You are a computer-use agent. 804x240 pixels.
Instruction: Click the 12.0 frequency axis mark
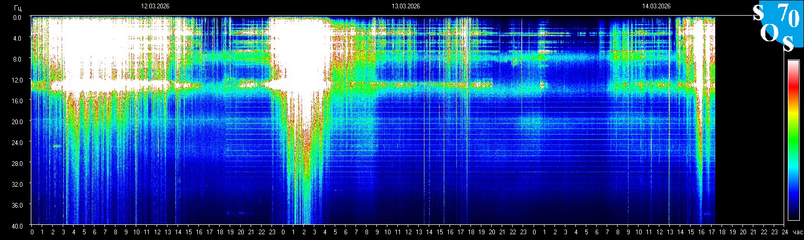[x=18, y=80]
